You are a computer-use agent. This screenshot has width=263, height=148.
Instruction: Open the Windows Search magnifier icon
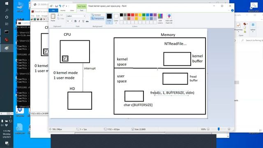(7, 10)
